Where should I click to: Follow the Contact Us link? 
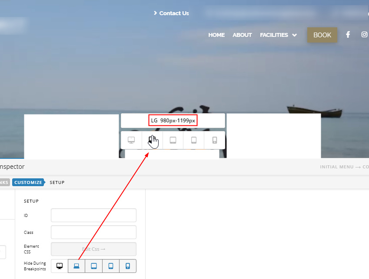tap(174, 13)
